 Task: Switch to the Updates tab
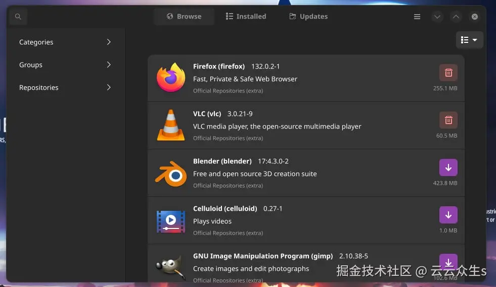click(x=308, y=17)
